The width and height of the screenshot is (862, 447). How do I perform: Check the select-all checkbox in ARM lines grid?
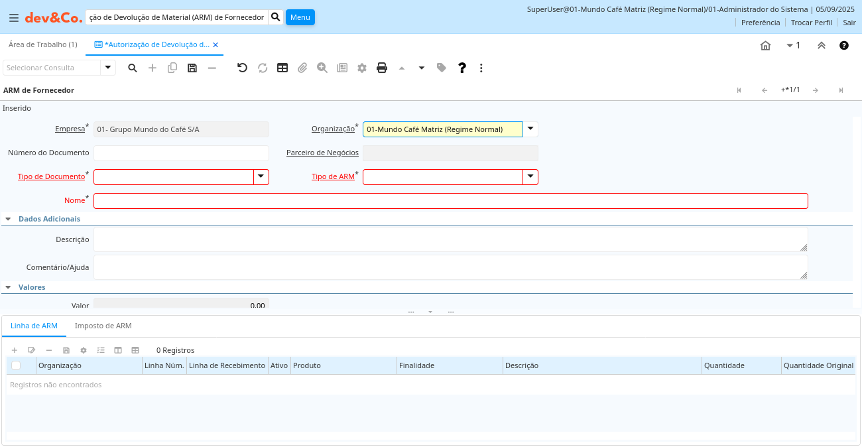pos(16,365)
